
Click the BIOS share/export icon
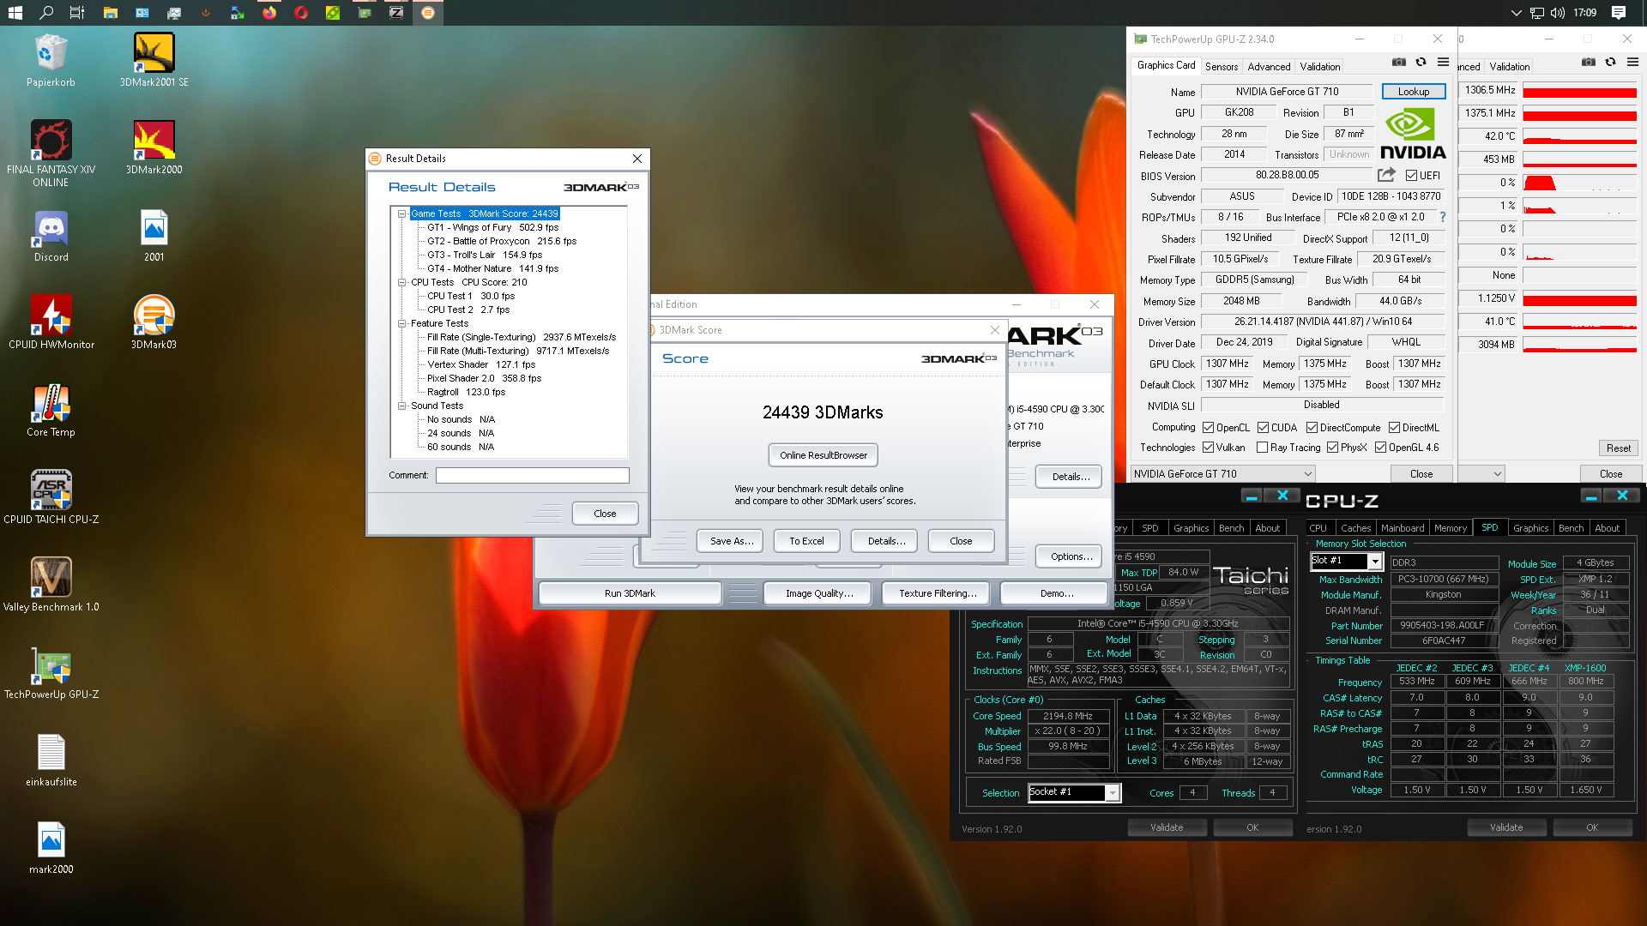(x=1386, y=175)
